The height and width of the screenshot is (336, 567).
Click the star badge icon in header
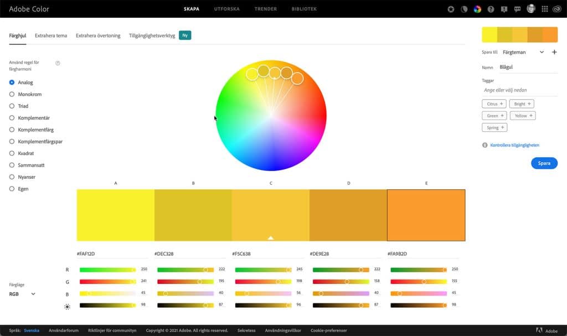(451, 9)
